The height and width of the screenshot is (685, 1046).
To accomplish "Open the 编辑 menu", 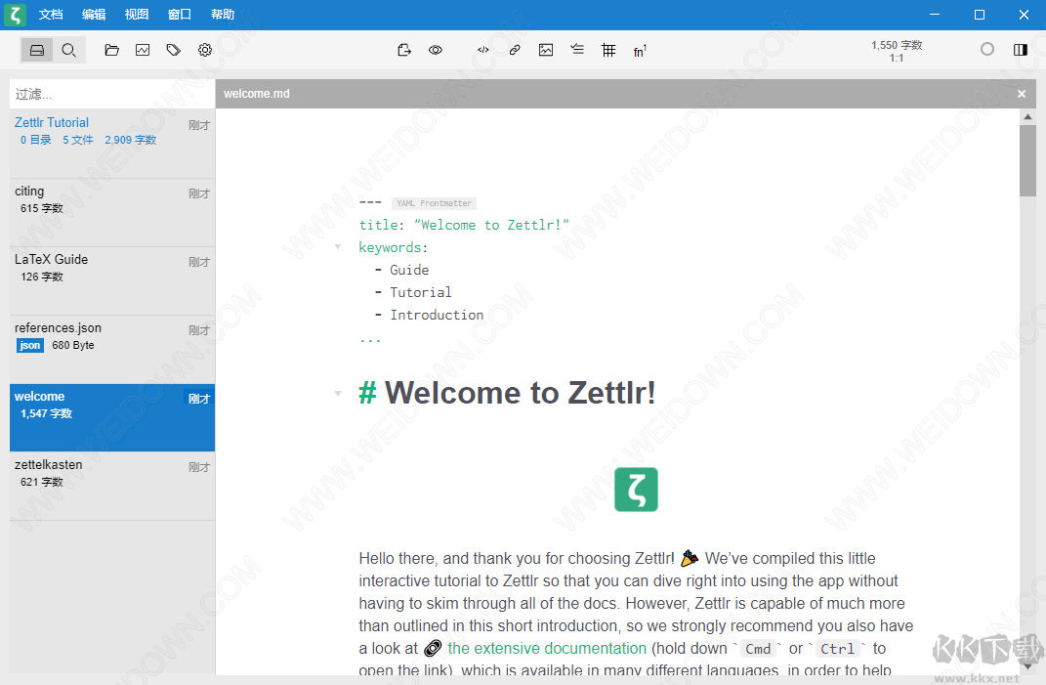I will click(94, 14).
